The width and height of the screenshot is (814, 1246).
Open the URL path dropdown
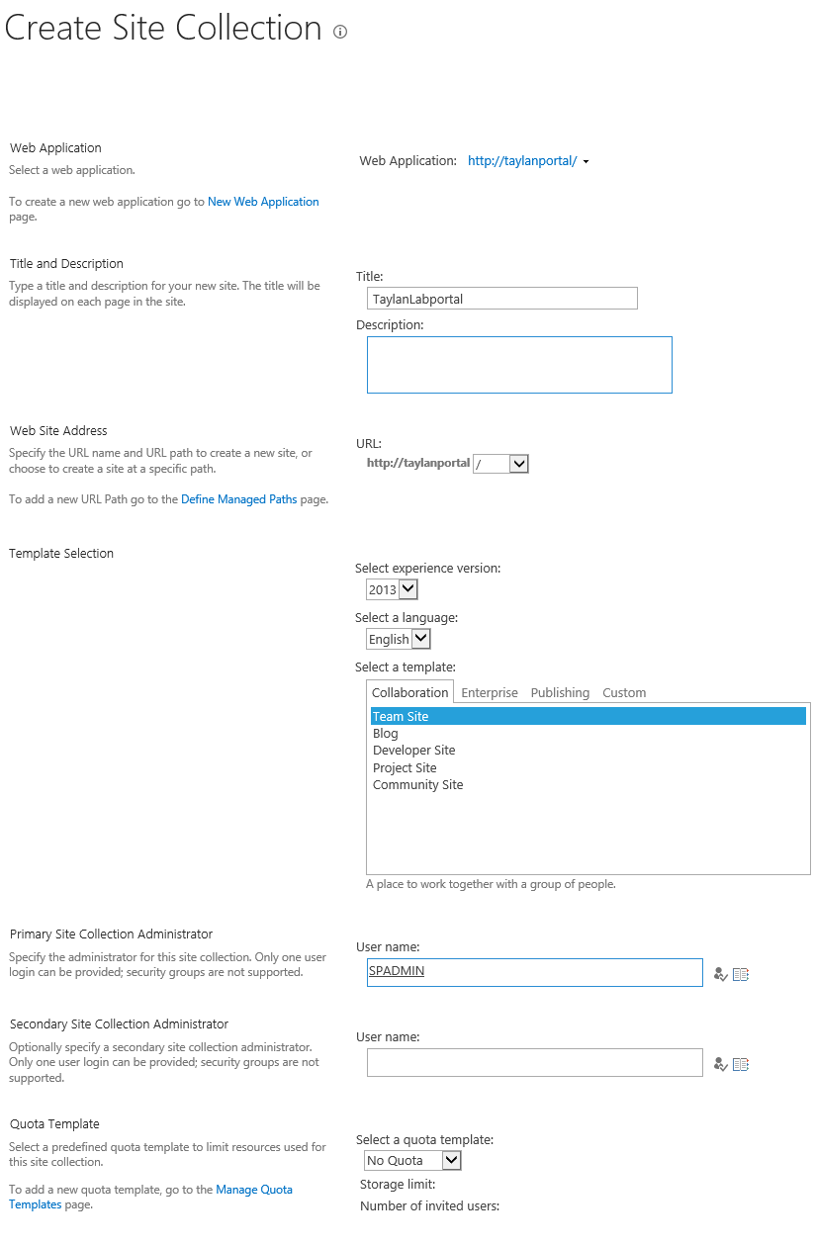click(500, 463)
